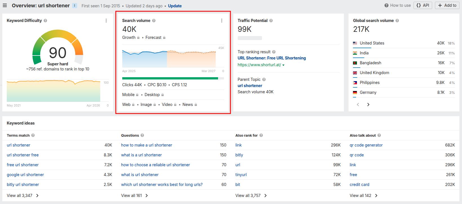The height and width of the screenshot is (204, 462).
Task: Click the CPC $0.10 value
Action: click(157, 85)
